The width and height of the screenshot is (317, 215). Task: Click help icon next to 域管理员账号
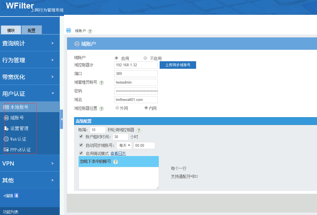click(102, 83)
